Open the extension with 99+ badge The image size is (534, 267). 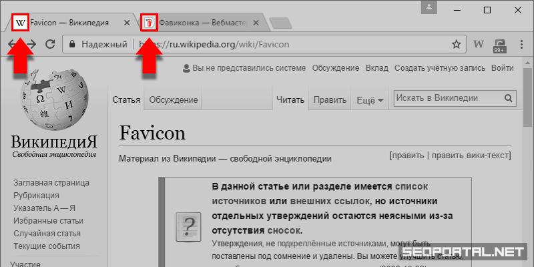[499, 45]
